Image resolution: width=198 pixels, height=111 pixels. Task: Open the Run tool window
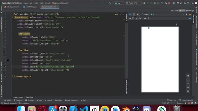pyautogui.click(x=83, y=100)
